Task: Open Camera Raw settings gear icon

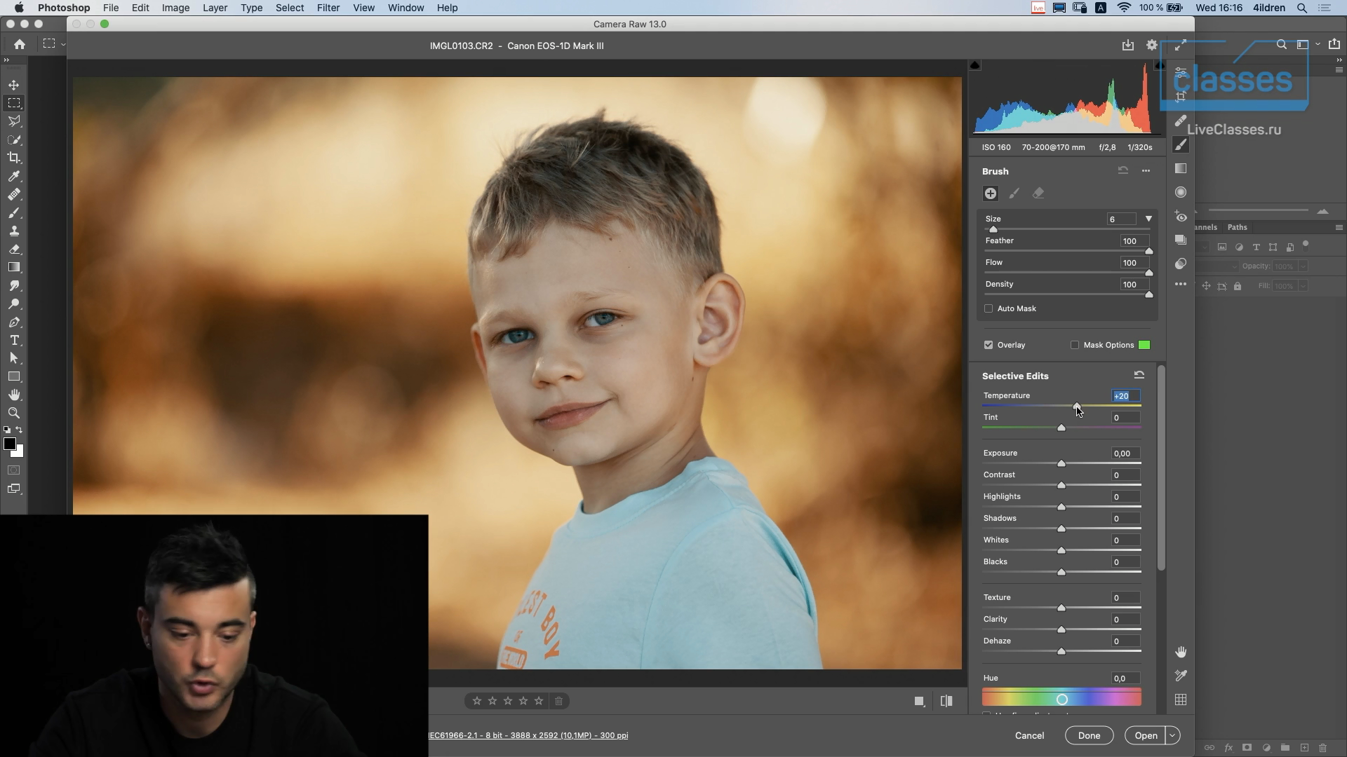Action: 1151,45
